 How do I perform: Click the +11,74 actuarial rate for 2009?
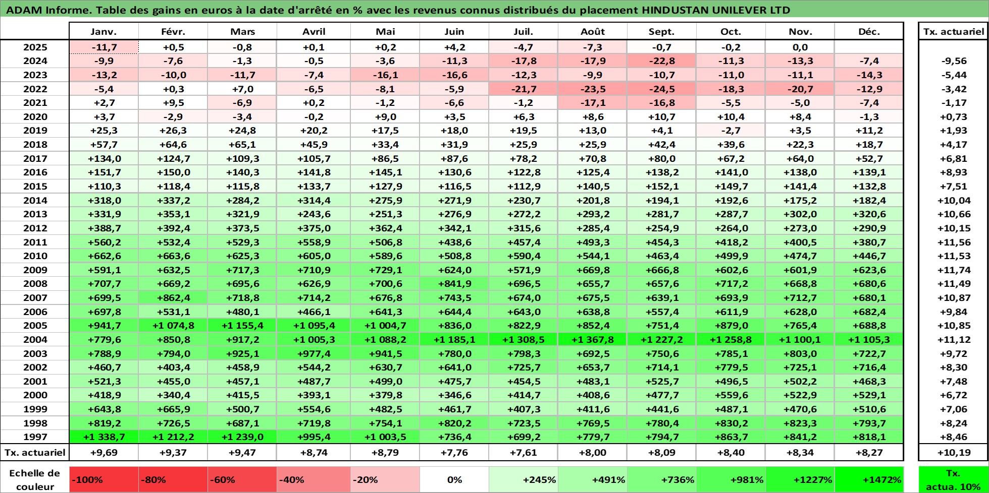pos(953,270)
